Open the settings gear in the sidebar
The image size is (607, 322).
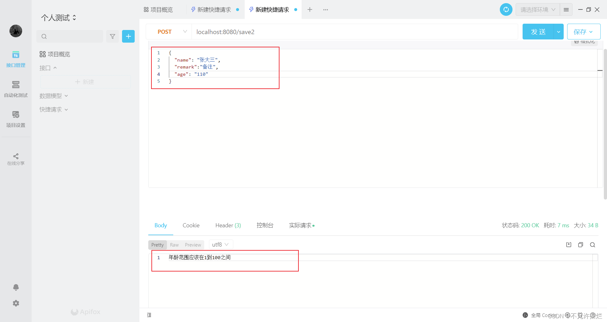tap(16, 303)
